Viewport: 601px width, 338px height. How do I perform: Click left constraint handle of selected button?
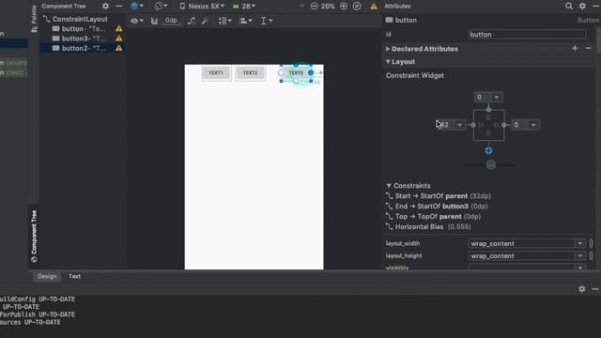tap(281, 73)
